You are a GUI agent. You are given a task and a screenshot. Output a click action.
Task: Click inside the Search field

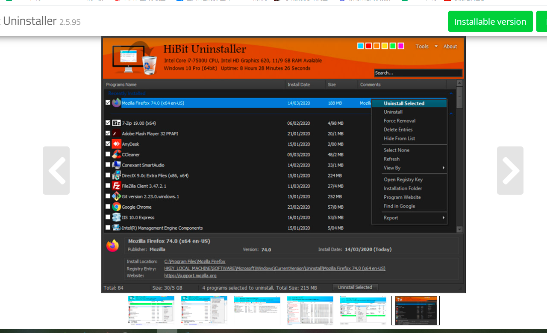click(418, 73)
